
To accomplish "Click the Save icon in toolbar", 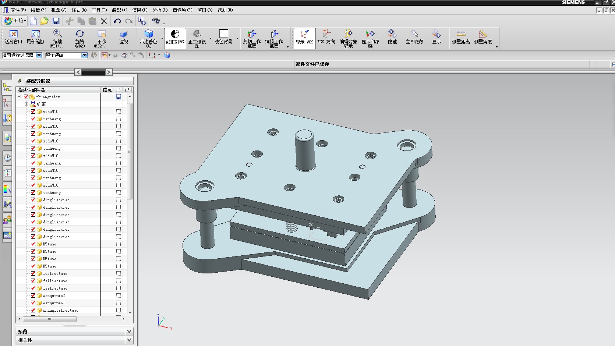I will 56,21.
